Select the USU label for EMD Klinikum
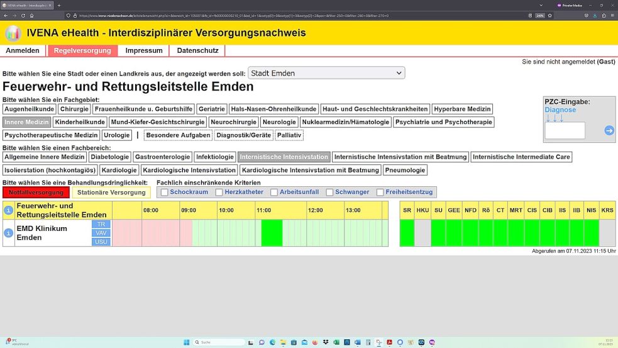This screenshot has width=618, height=348. (101, 242)
